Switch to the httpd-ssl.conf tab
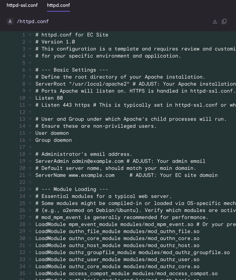This screenshot has height=280, width=236. point(22,5)
